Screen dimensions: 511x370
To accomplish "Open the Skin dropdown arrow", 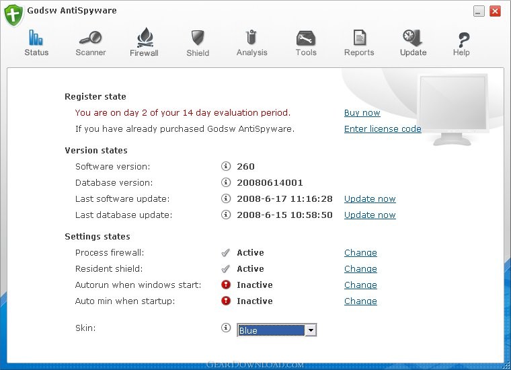I will (311, 330).
